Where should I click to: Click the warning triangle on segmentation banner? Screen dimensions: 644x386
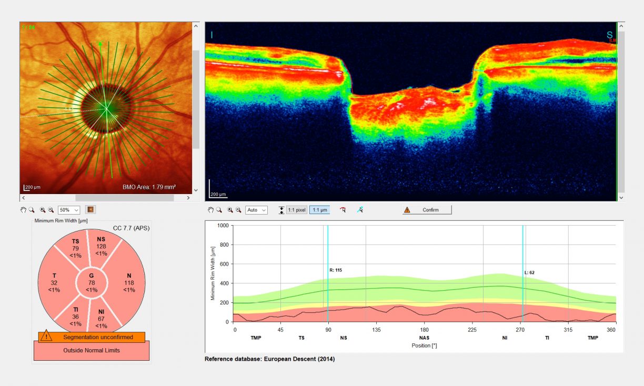47,335
